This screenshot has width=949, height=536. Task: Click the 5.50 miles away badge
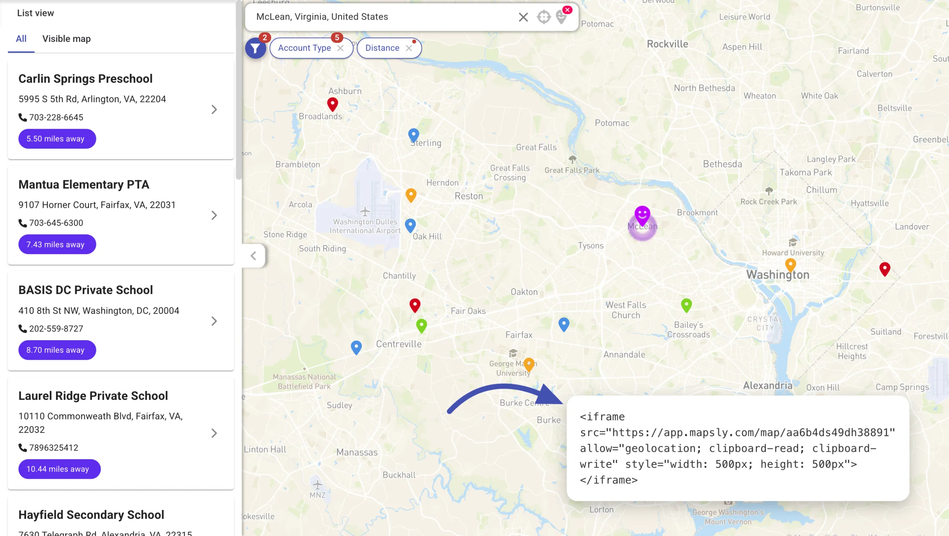[57, 139]
